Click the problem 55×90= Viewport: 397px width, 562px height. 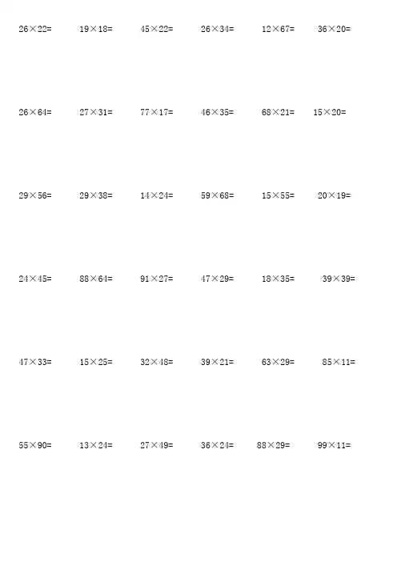coord(35,445)
